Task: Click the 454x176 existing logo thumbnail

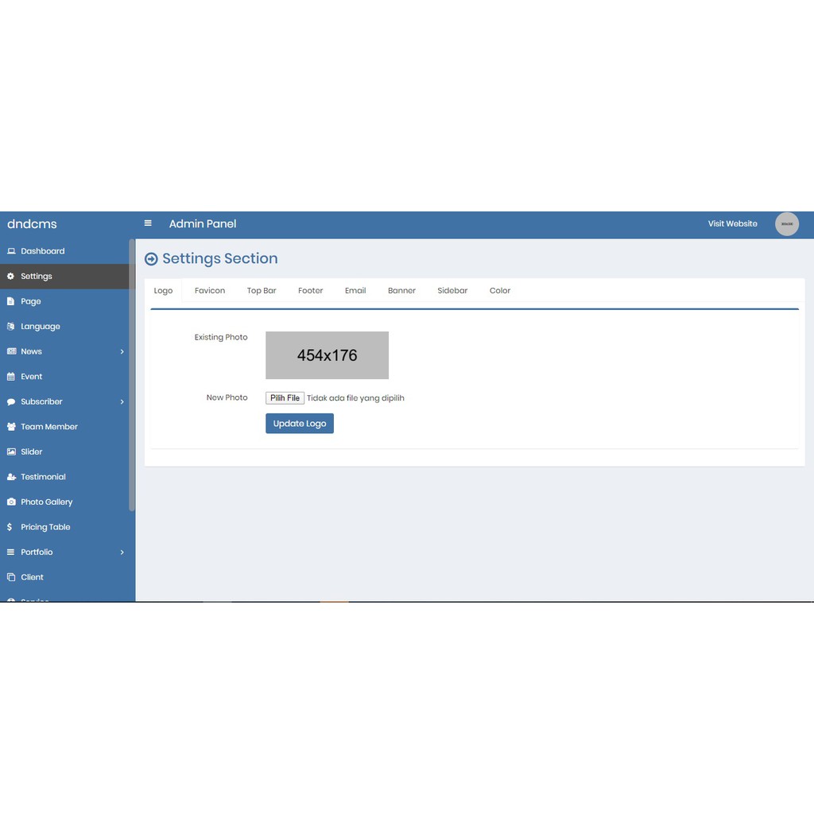Action: click(327, 355)
